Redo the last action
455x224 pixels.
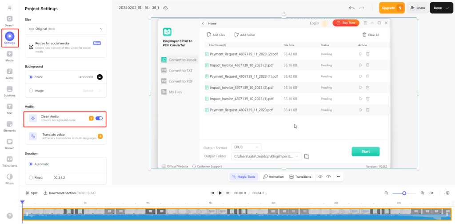[x=362, y=8]
